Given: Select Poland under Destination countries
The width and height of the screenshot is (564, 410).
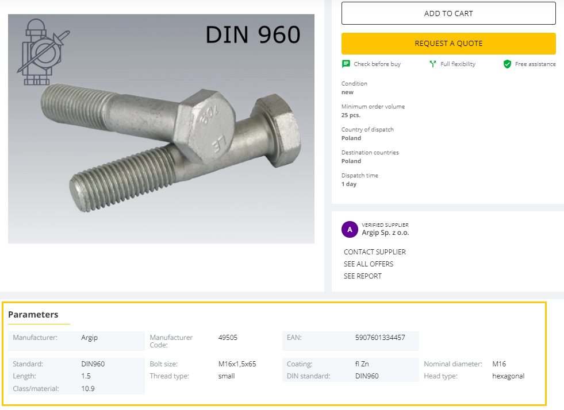Looking at the screenshot, I should click(351, 161).
